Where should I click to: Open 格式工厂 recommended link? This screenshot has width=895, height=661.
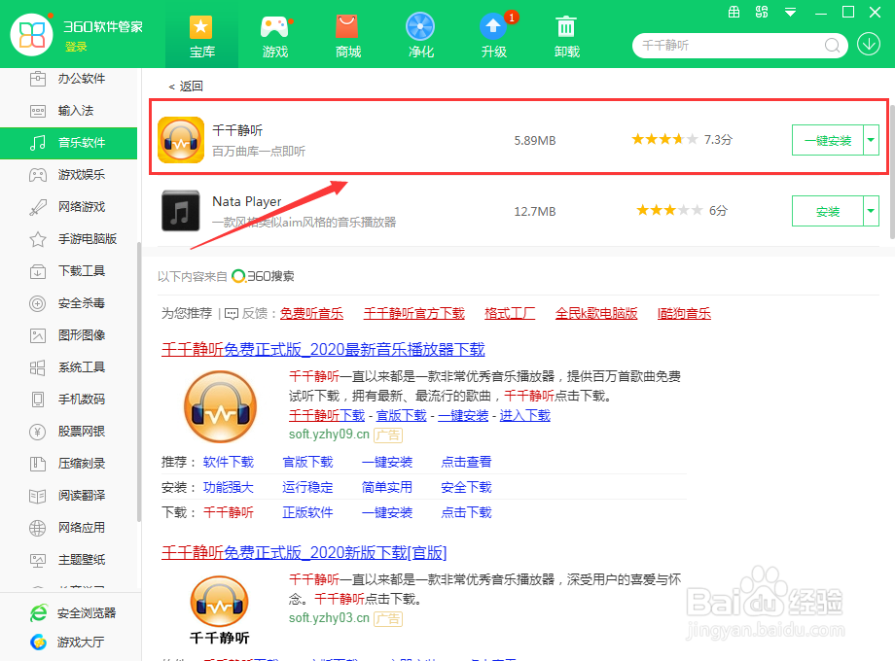510,313
